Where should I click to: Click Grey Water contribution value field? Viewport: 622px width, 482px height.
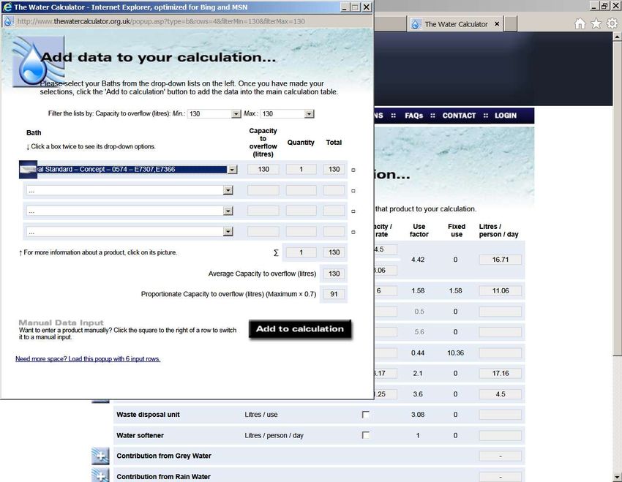pyautogui.click(x=501, y=456)
